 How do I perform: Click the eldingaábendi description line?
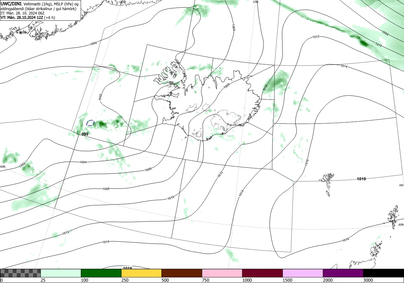[x=39, y=9]
